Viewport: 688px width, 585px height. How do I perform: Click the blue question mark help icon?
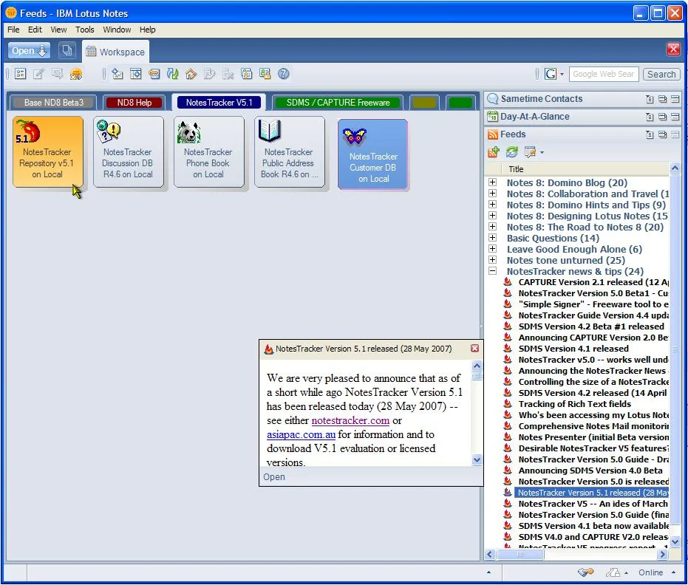284,74
